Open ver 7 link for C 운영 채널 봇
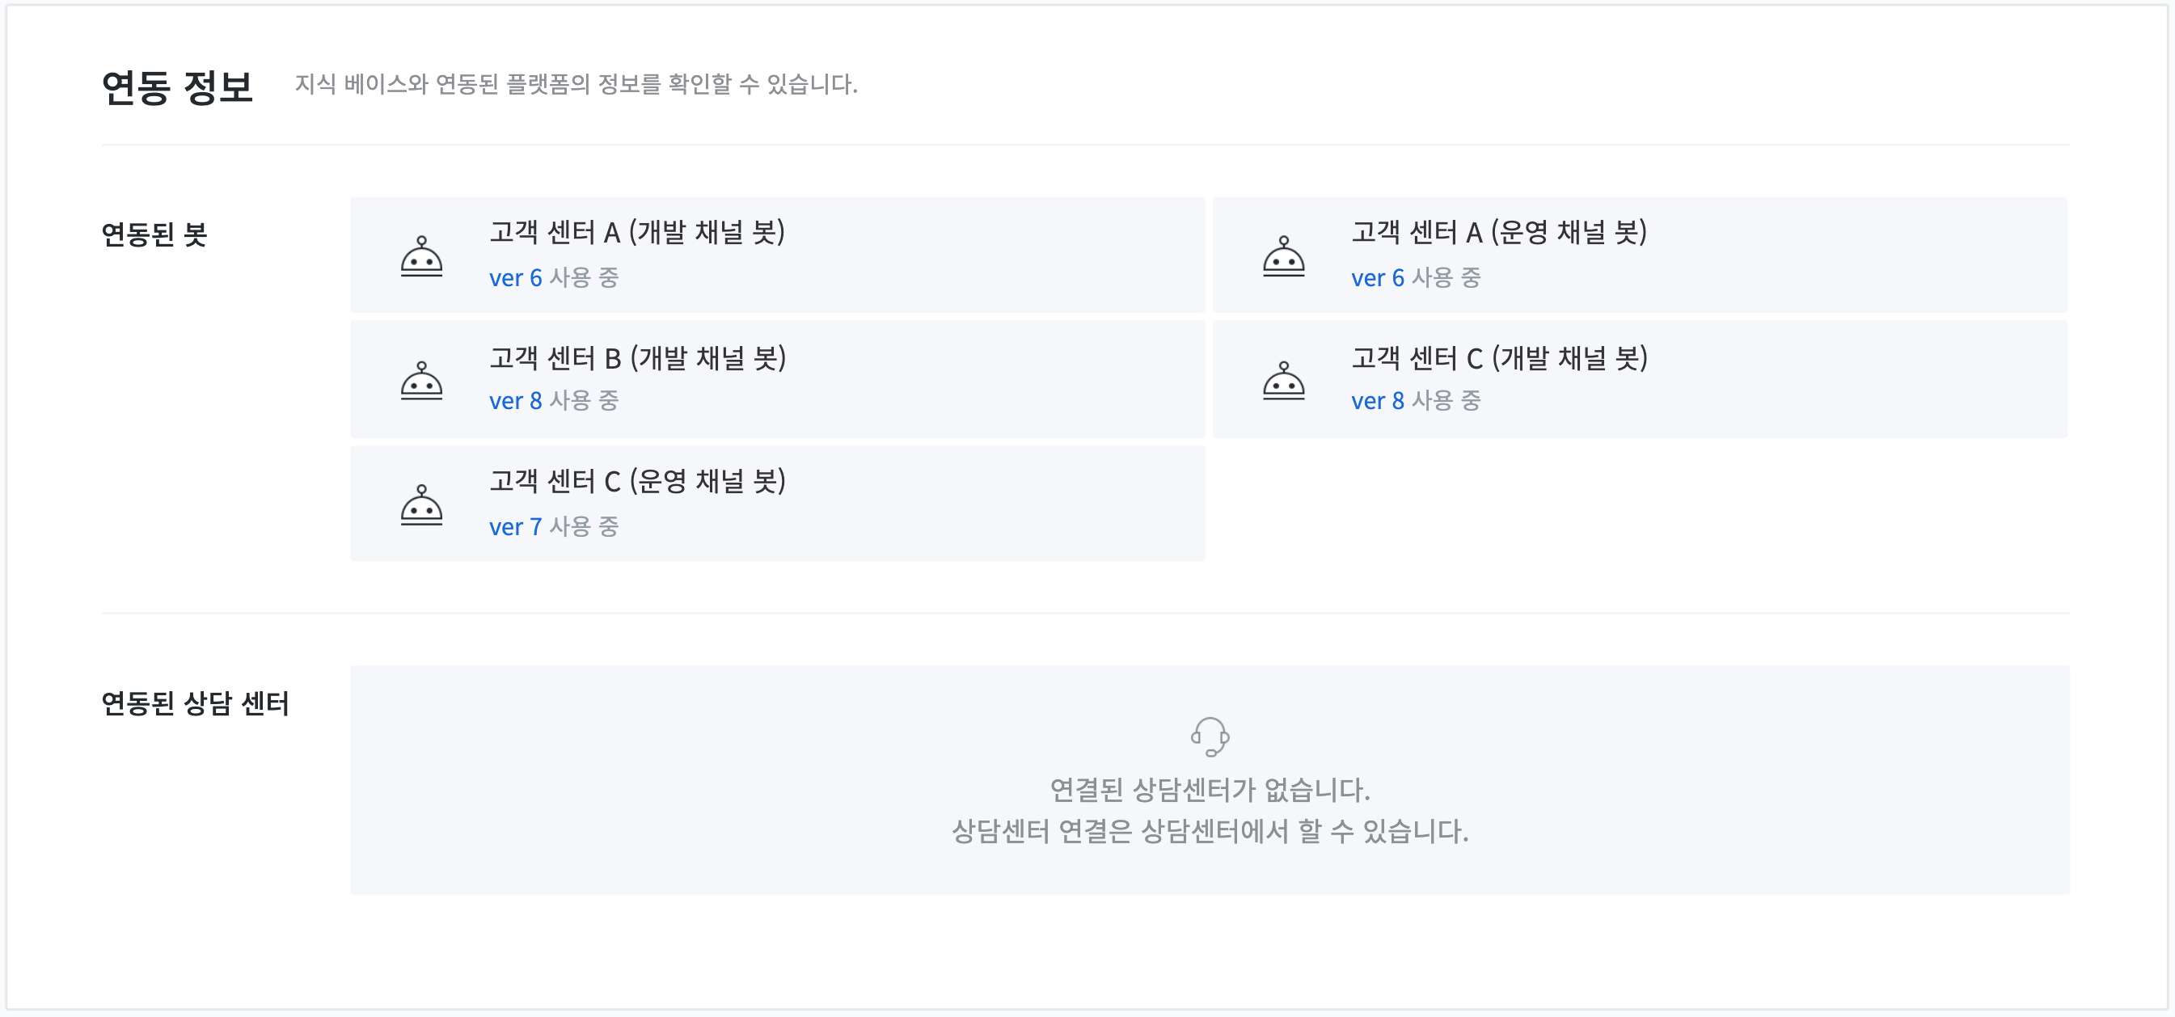2175x1017 pixels. (x=515, y=526)
